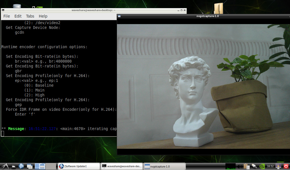Open the File menu in terminal
290x170 pixels.
pyautogui.click(x=7, y=16)
